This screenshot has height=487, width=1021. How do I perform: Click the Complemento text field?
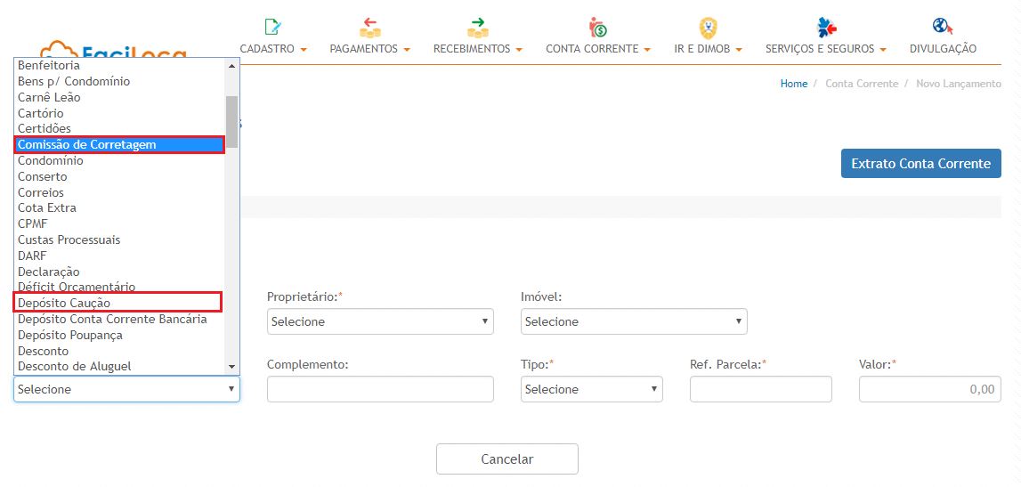[x=380, y=389]
